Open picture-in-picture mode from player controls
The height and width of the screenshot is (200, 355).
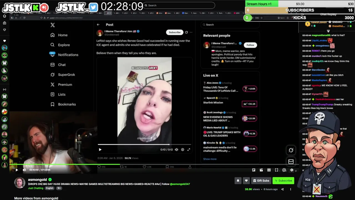(254, 170)
